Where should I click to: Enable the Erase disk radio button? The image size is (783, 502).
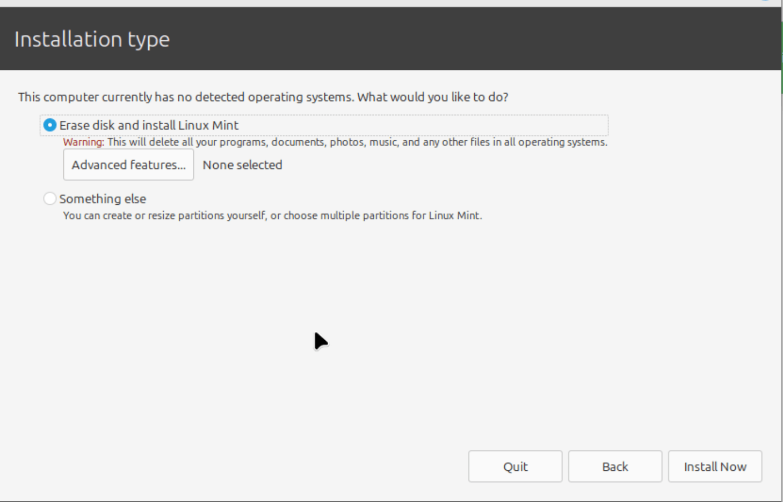pos(49,125)
